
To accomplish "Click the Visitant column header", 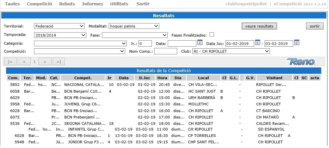I will pos(274,78).
